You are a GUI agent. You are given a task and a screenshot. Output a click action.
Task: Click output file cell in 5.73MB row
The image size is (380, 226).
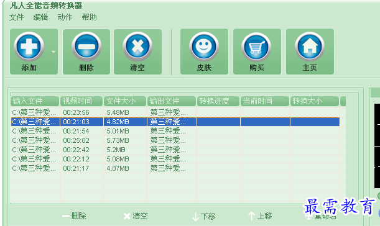[172, 140]
